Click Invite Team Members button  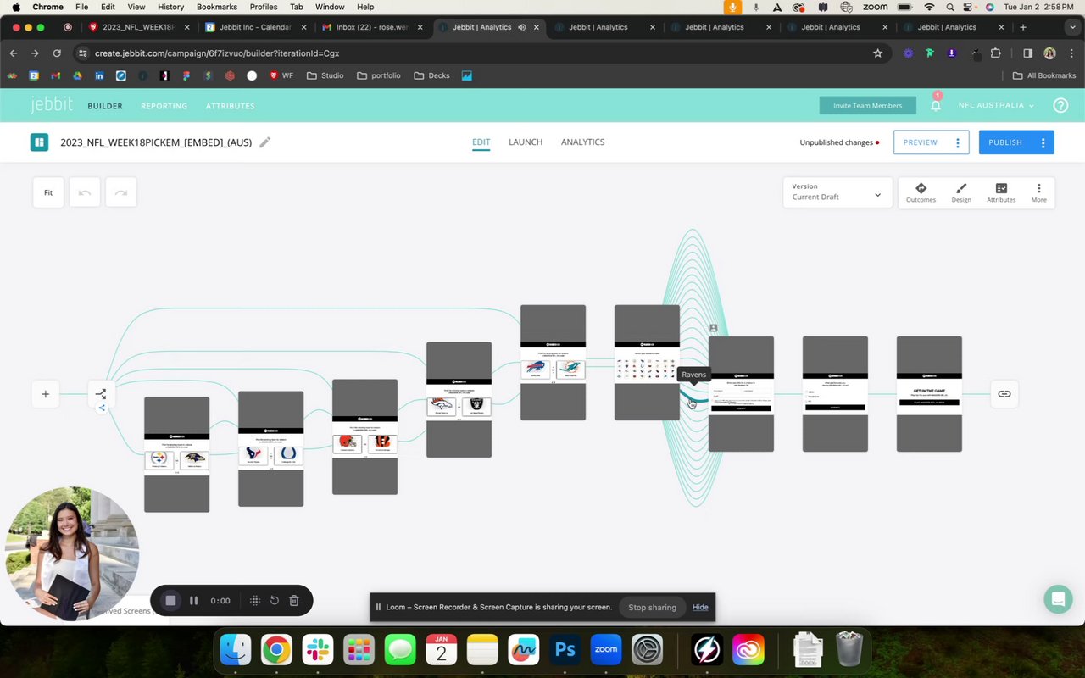[x=867, y=106]
